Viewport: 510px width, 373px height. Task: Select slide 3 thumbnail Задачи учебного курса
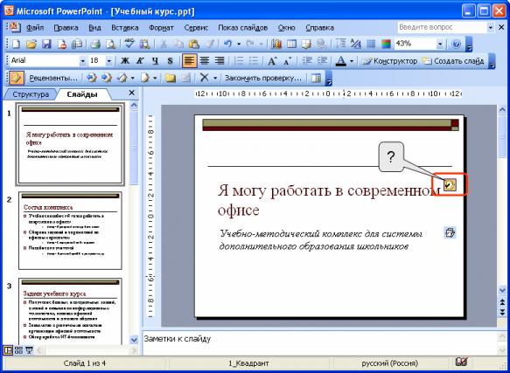pyautogui.click(x=70, y=311)
